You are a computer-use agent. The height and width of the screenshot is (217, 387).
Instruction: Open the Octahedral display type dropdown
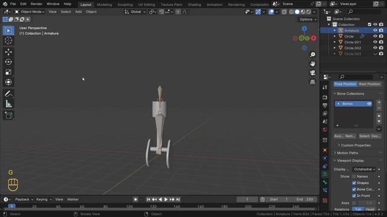[364, 169]
